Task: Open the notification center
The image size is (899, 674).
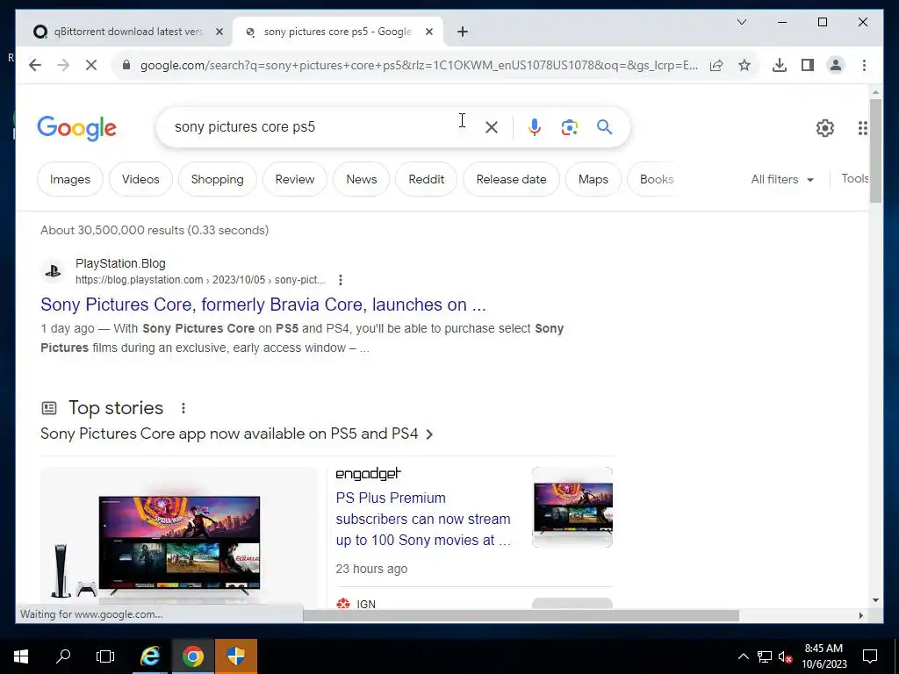Action: tap(870, 656)
